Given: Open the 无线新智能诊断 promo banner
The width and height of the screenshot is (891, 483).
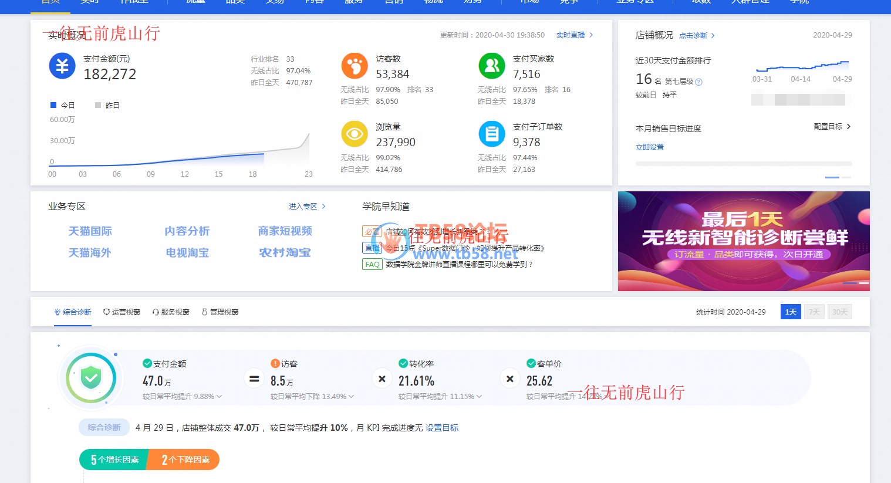Looking at the screenshot, I should click(744, 241).
